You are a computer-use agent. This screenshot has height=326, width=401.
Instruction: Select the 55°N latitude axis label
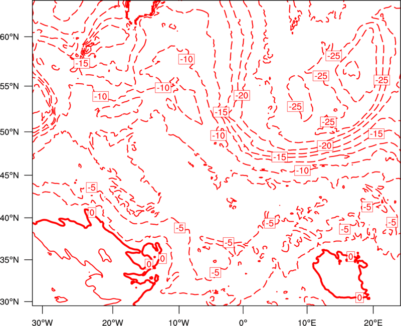pyautogui.click(x=10, y=86)
